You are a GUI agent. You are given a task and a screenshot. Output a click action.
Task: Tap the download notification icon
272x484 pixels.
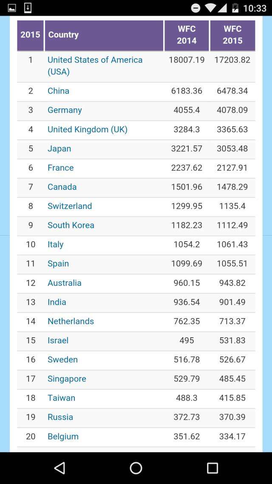[x=28, y=8]
